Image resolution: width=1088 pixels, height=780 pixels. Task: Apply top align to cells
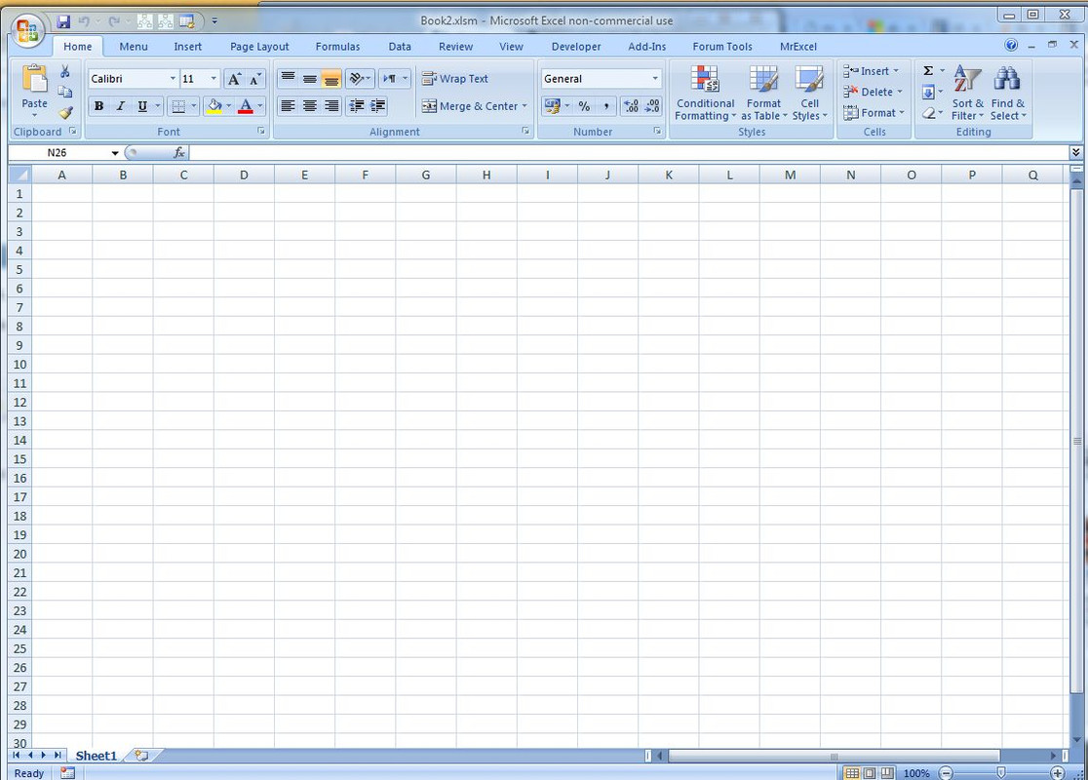coord(288,78)
